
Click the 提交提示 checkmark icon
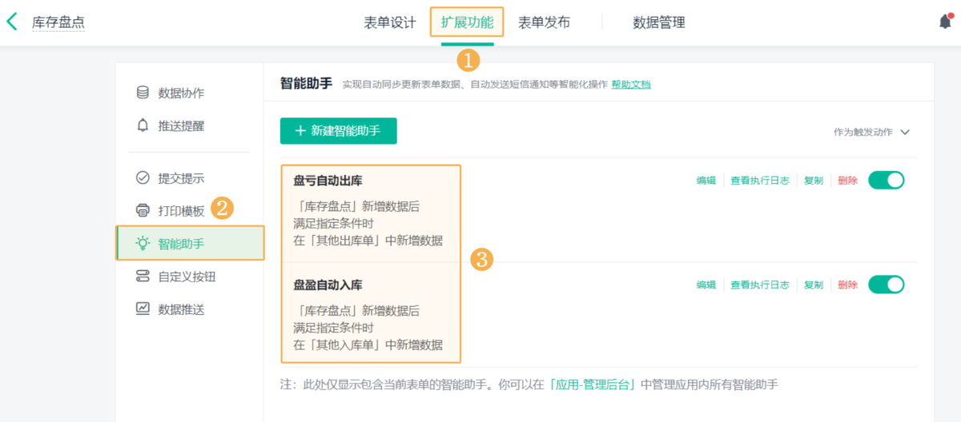tap(143, 177)
